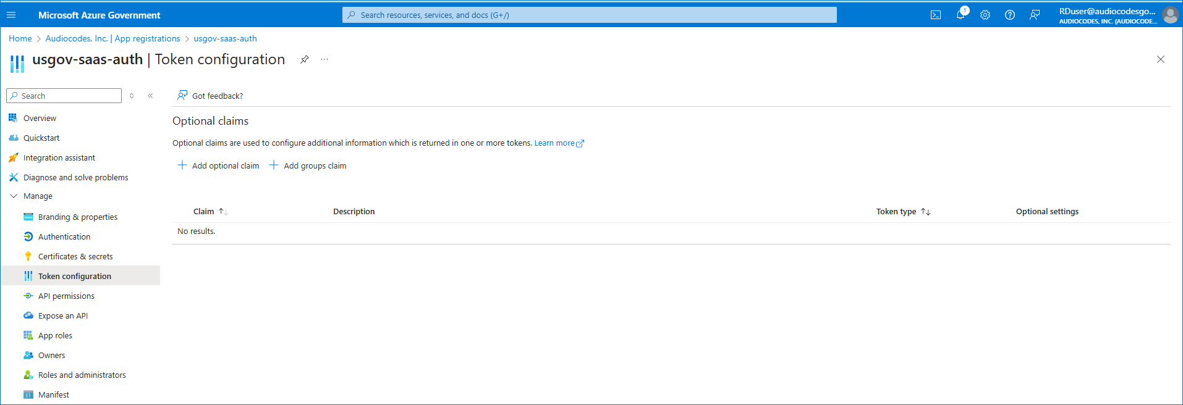Open Cloud Shell from the top bar
Image resolution: width=1183 pixels, height=405 pixels.
pos(936,15)
